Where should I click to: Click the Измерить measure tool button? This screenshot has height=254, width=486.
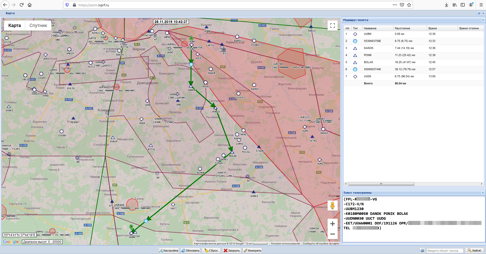point(252,250)
